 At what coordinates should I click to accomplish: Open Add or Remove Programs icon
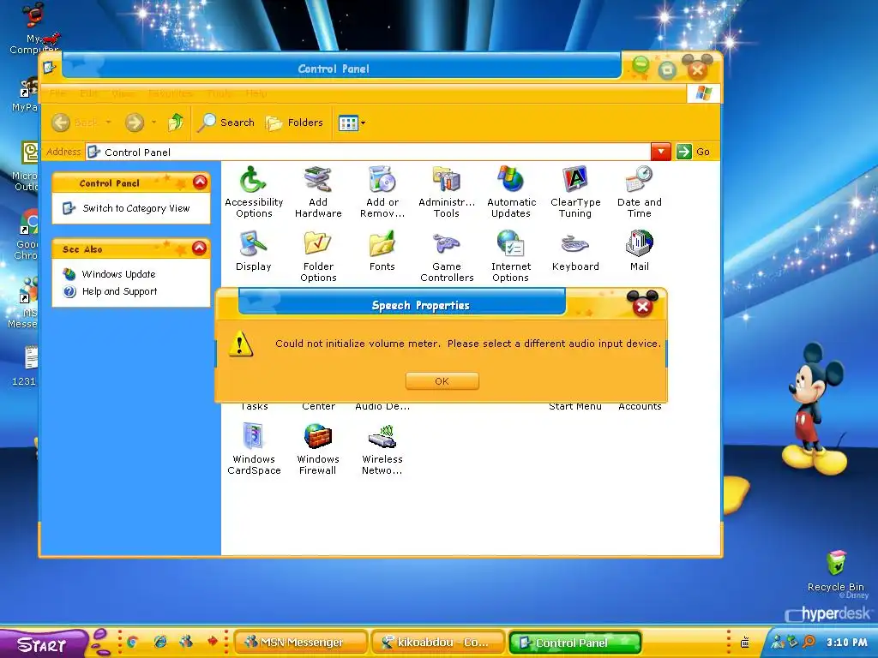point(382,191)
